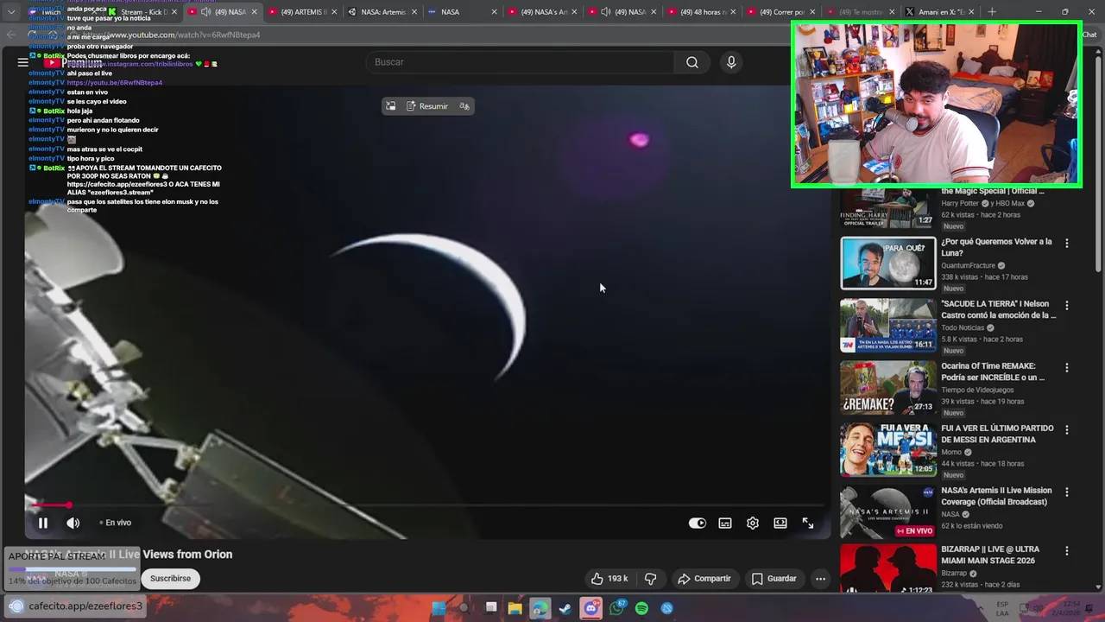Viewport: 1105px width, 622px height.
Task: Click the icon left of Resumir
Action: tap(391, 106)
